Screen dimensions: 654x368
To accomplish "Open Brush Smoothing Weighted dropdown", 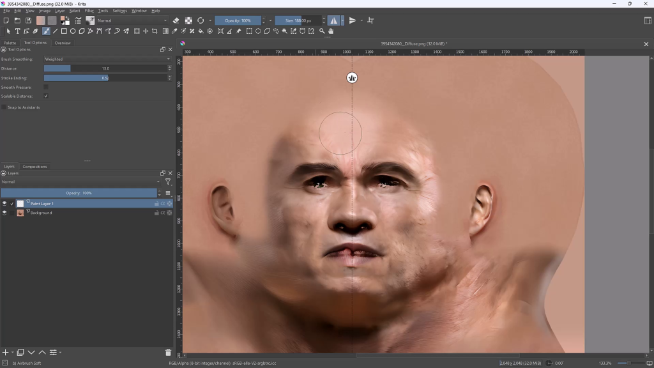I will point(107,59).
